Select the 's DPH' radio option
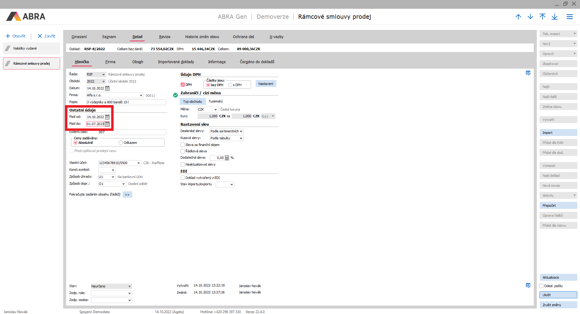This screenshot has width=580, height=314. pyautogui.click(x=230, y=85)
